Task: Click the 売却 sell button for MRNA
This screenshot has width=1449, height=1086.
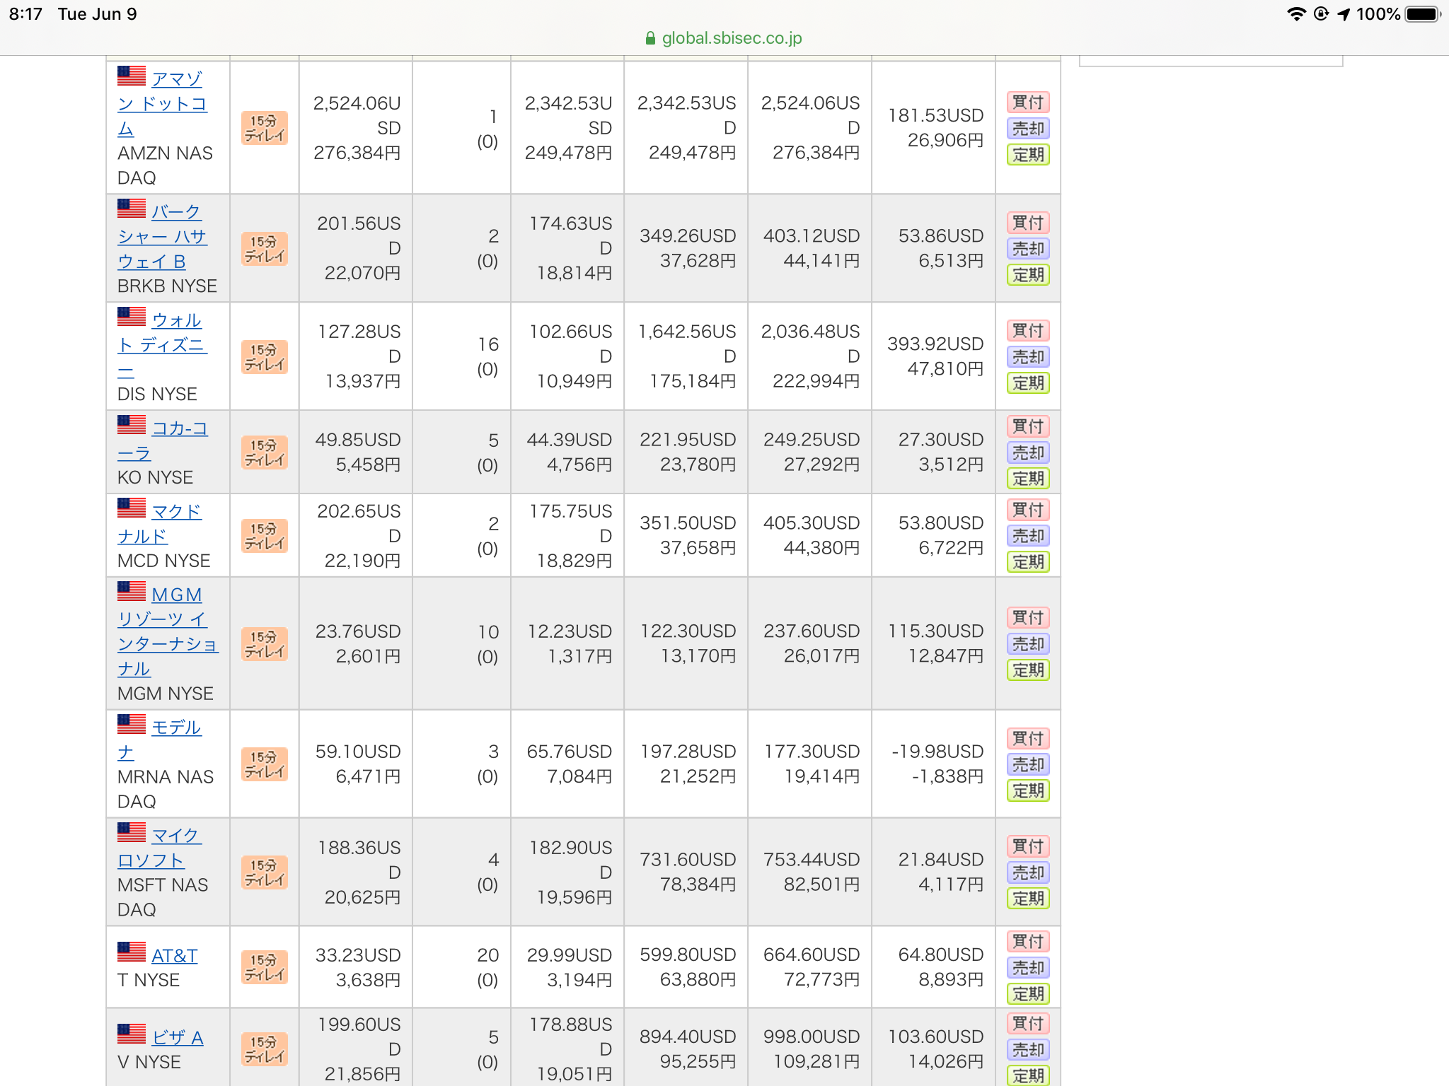Action: coord(1028,764)
